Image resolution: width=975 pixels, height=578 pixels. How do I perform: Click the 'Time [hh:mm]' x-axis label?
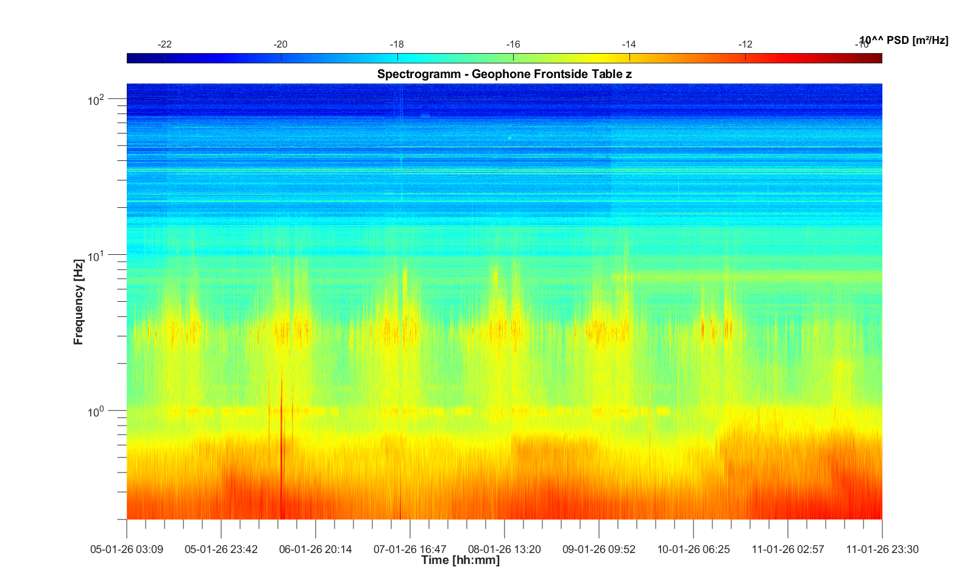460,560
